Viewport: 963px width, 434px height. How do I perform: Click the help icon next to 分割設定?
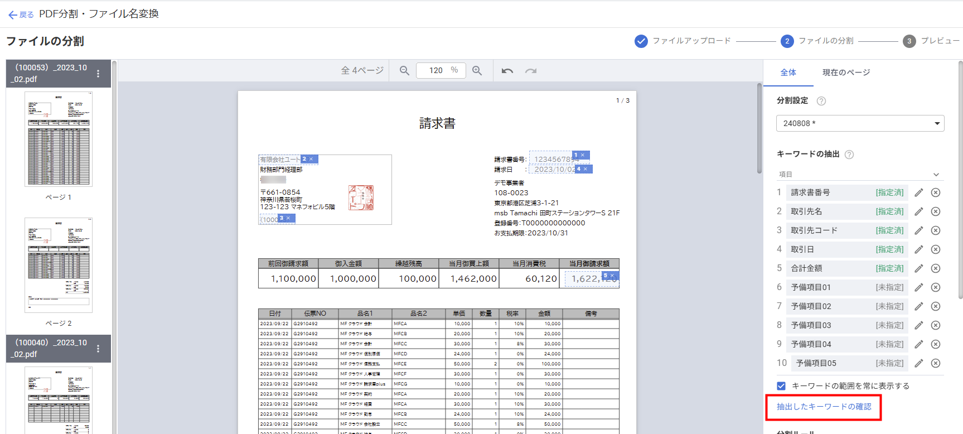tap(821, 101)
